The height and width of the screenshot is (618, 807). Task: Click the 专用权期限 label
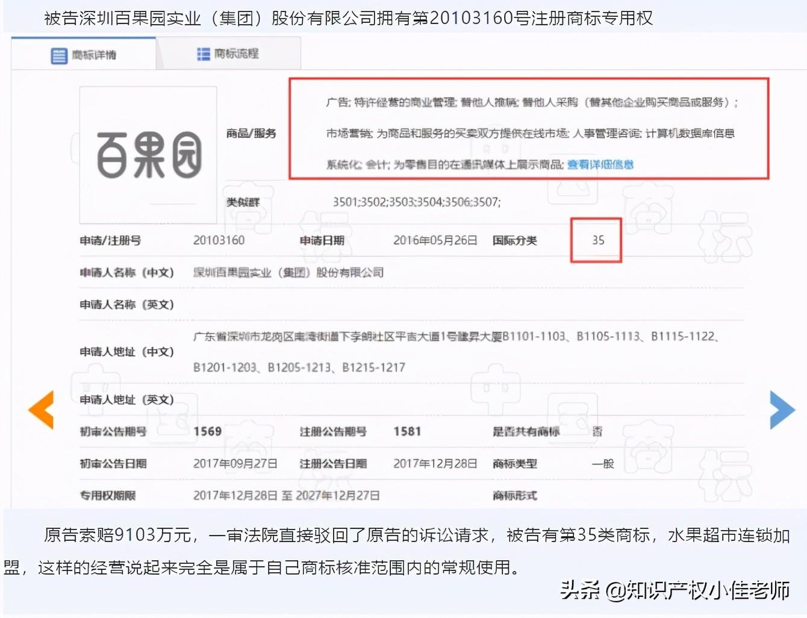[x=108, y=495]
